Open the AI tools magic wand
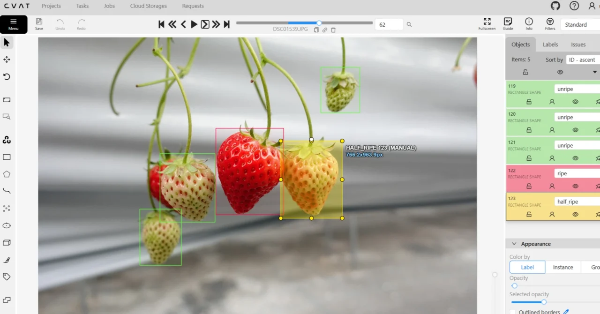This screenshot has height=314, width=600. [x=7, y=140]
